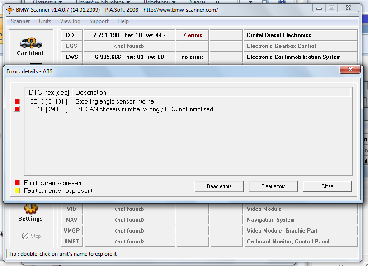The width and height of the screenshot is (368, 266).
Task: Click DDE part number 7.791.190 cell
Action: [129, 35]
